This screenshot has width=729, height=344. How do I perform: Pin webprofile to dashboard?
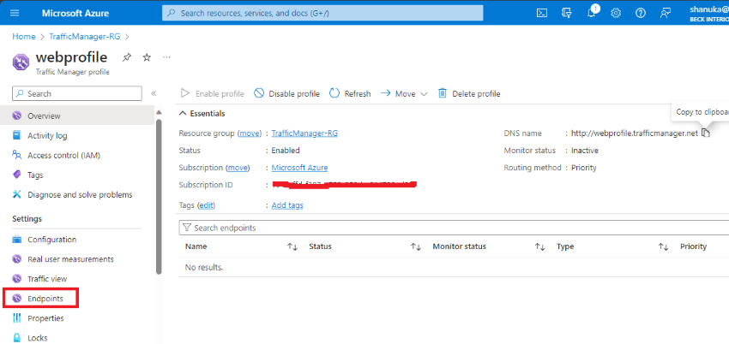point(126,57)
